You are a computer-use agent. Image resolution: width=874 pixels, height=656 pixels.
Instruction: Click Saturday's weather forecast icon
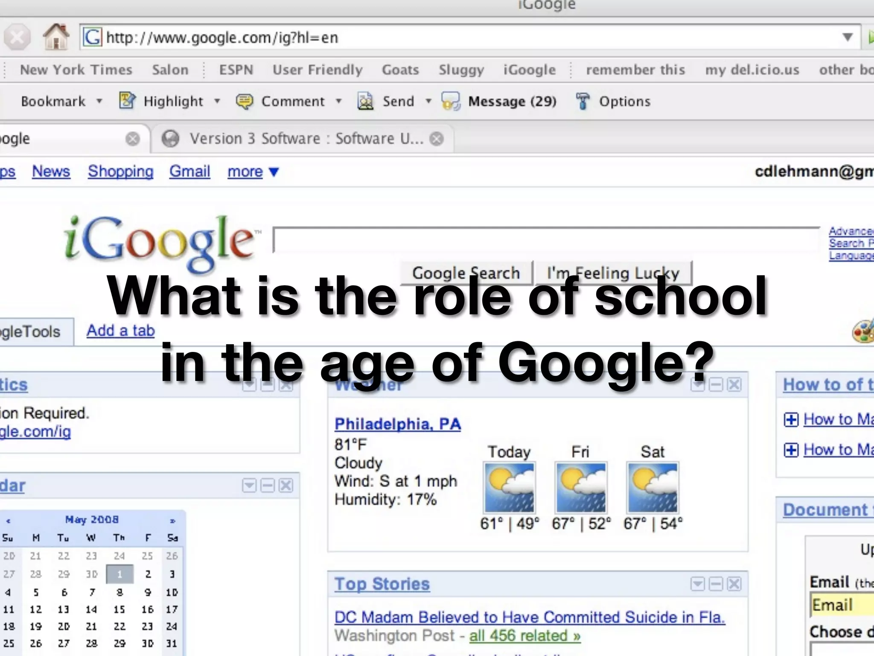(653, 487)
